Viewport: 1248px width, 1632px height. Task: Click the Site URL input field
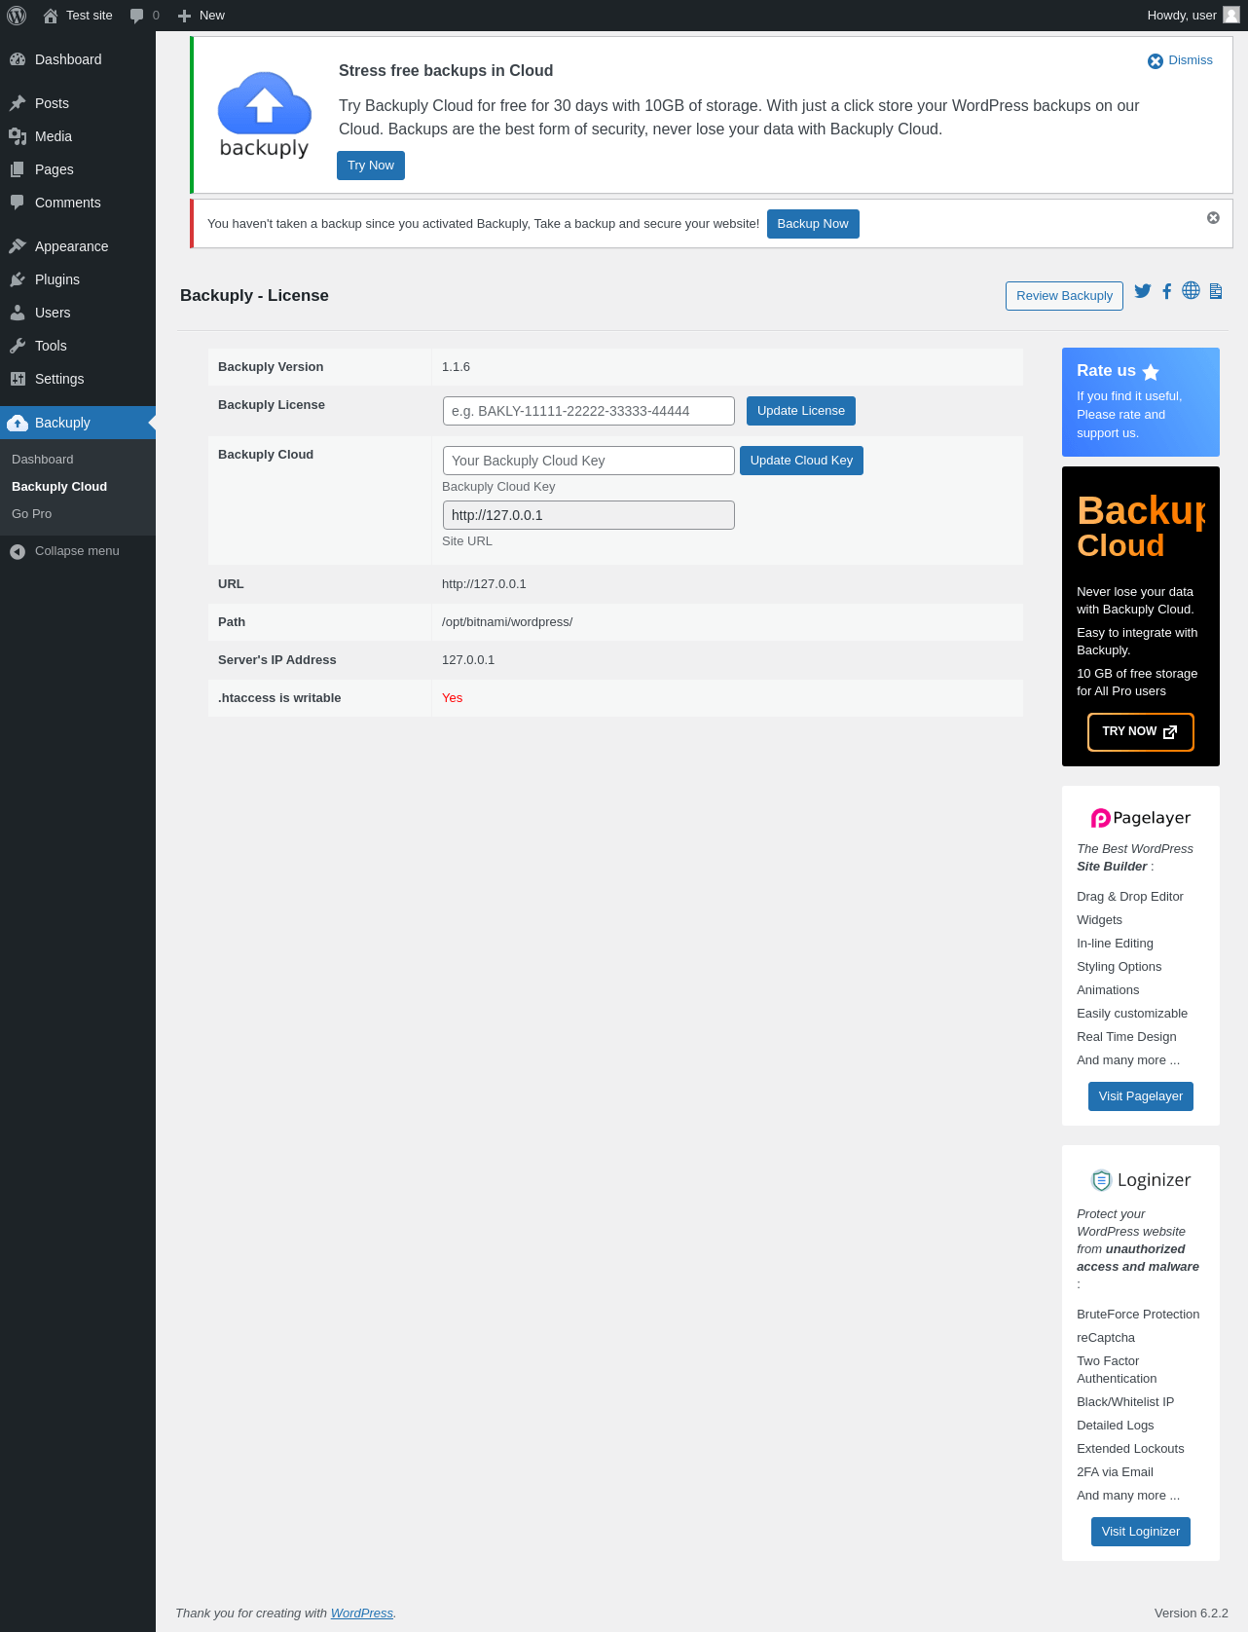pyautogui.click(x=589, y=515)
